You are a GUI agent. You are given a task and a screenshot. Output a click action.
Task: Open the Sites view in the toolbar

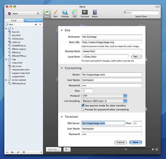(47, 14)
